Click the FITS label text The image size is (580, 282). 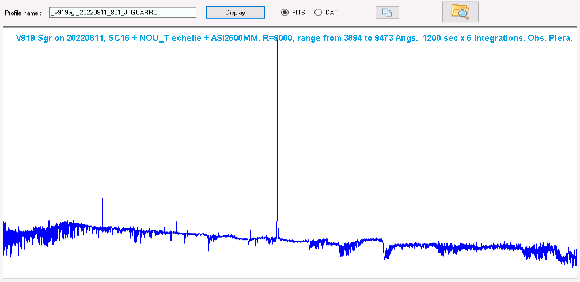298,13
